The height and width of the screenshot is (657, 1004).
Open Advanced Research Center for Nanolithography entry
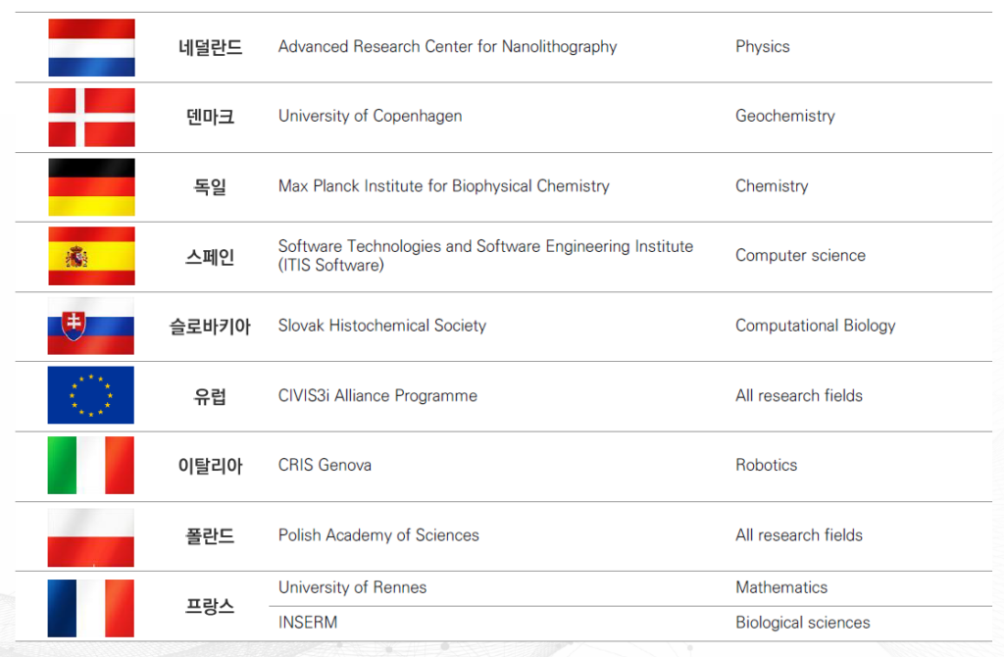(x=447, y=47)
